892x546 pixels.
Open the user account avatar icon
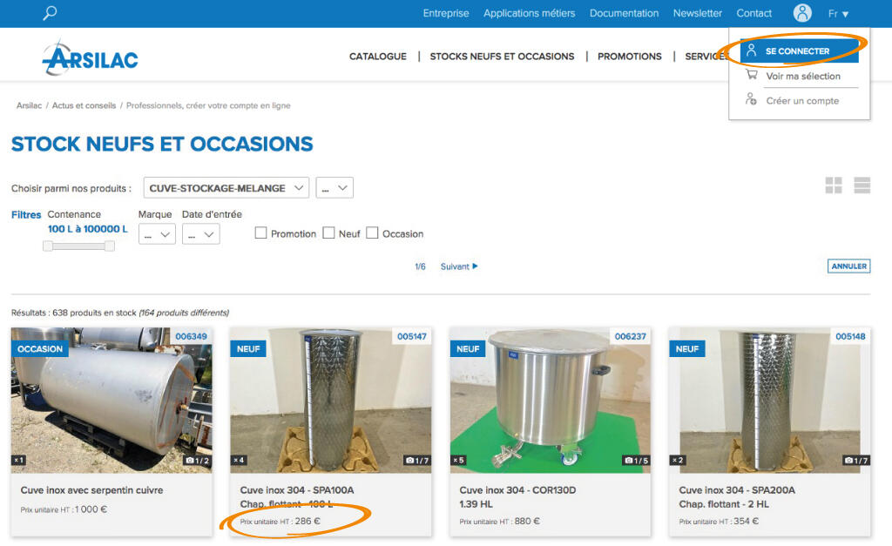[802, 12]
